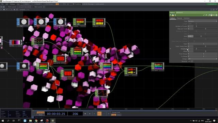Open the Edit menu
The height and width of the screenshot is (123, 218).
[x=7, y=4]
